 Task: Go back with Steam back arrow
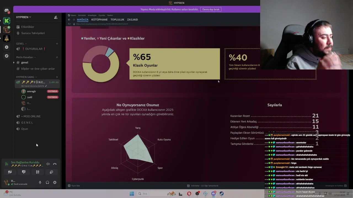(x=69, y=20)
